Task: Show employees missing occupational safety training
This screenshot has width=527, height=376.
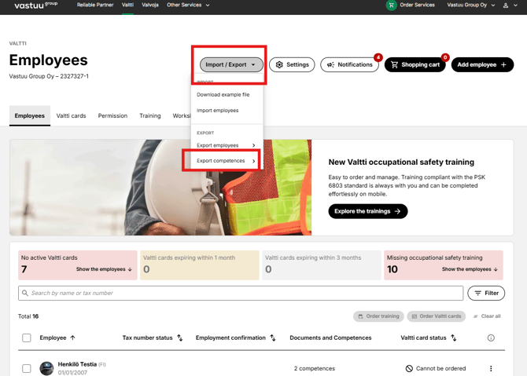Action: click(x=470, y=269)
